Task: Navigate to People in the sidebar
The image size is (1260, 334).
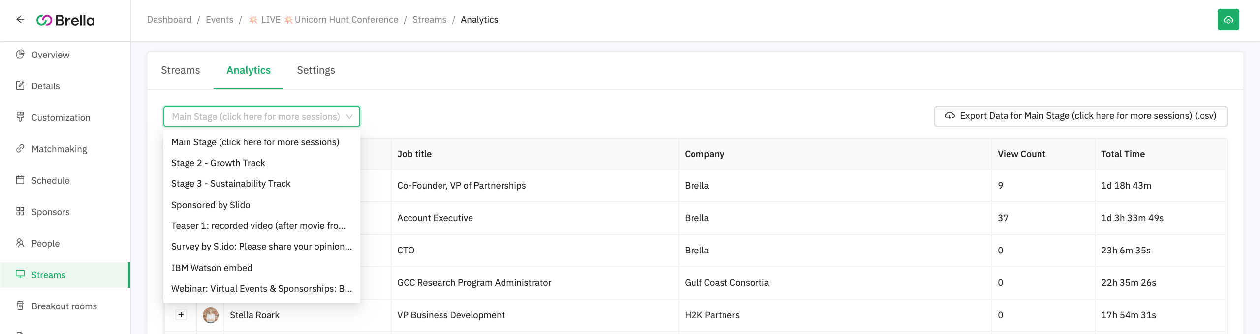Action: (x=64, y=243)
